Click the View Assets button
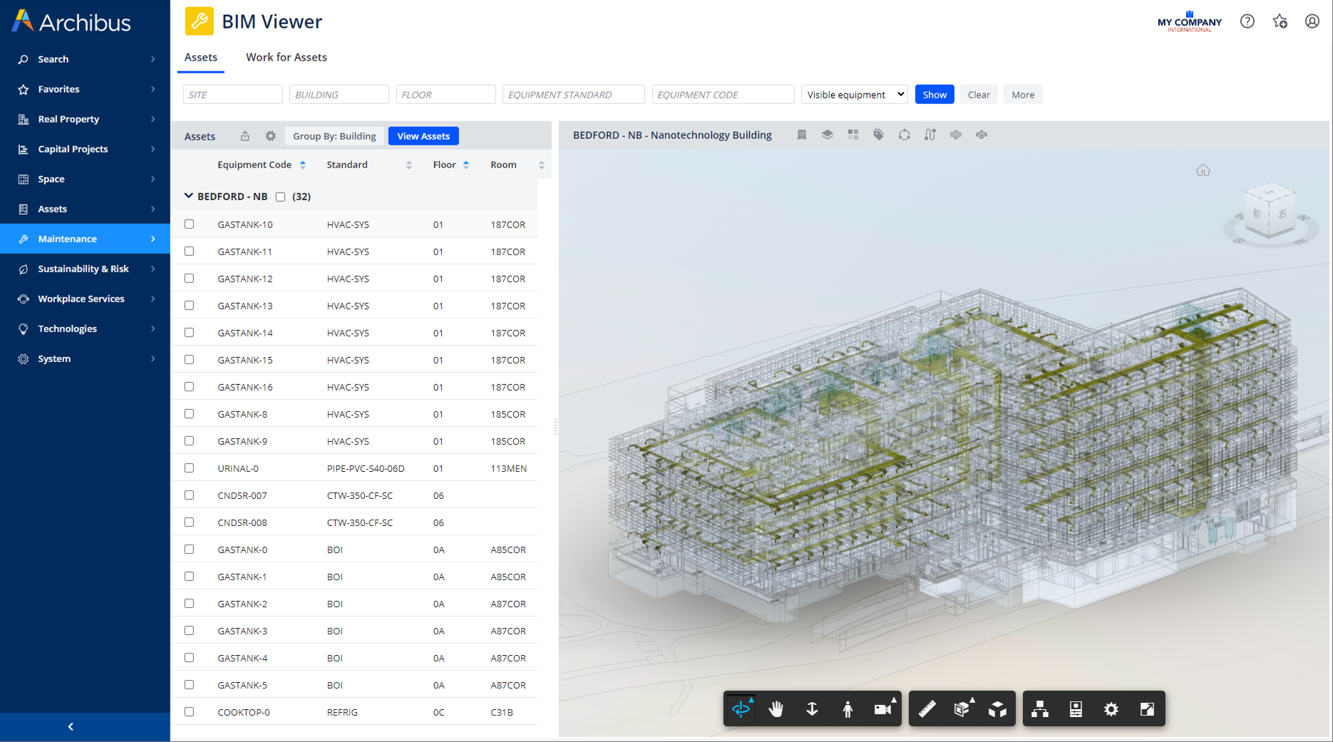 (423, 135)
